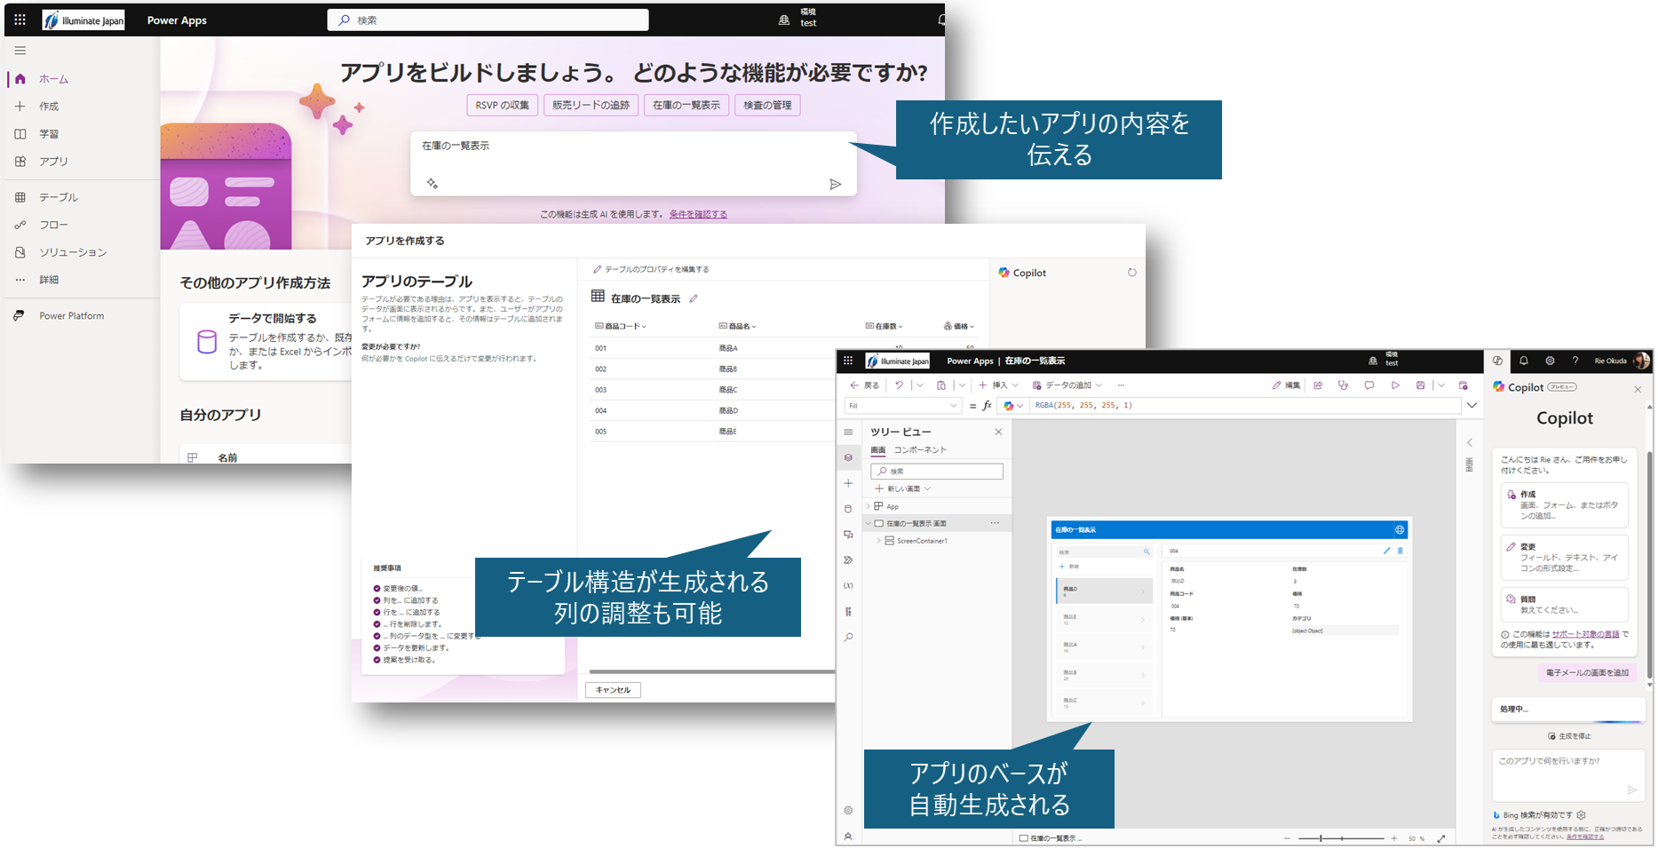This screenshot has width=1658, height=849.
Task: Click the 在庫の一覧表示 prompt text field
Action: point(633,163)
